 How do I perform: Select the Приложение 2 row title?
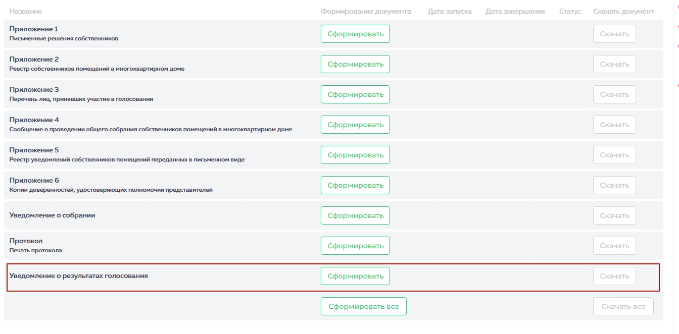[34, 60]
